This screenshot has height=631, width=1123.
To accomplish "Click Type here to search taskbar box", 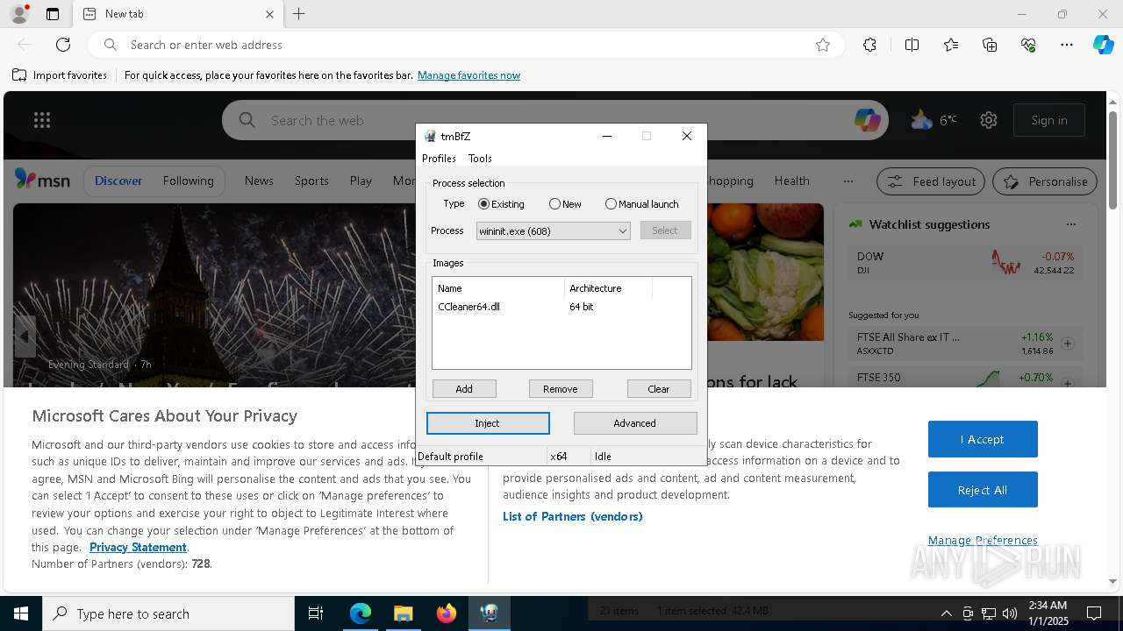I will (168, 613).
